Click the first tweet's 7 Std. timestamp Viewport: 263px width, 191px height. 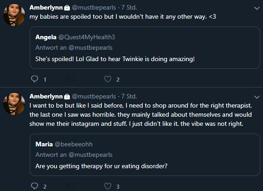pos(129,8)
